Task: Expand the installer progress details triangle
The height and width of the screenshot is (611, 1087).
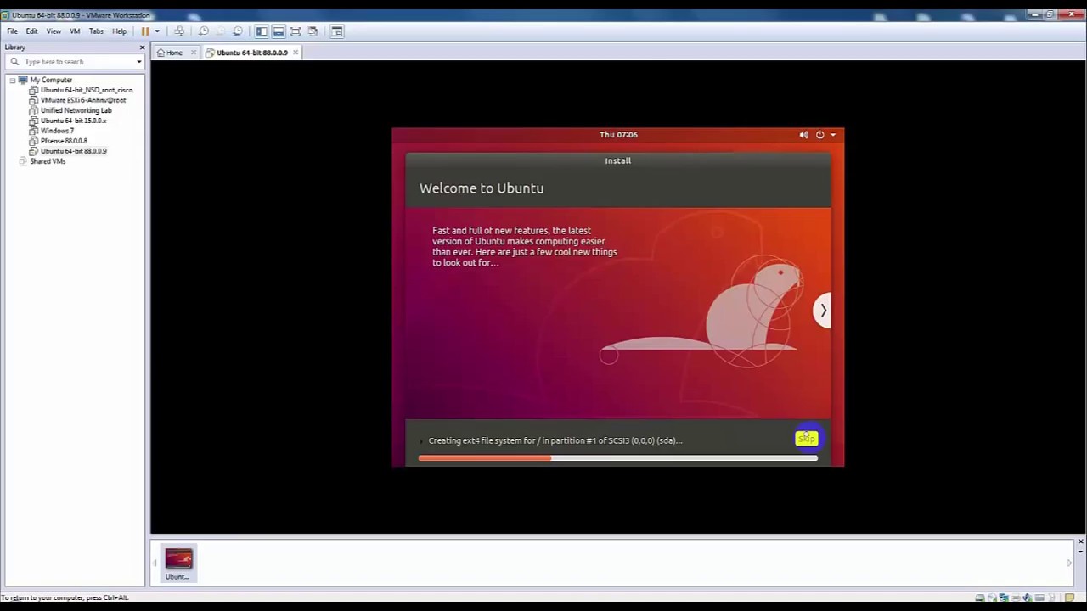Action: [421, 441]
